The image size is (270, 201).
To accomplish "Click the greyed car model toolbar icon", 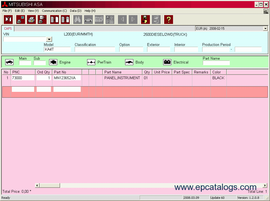I will 88,20.
